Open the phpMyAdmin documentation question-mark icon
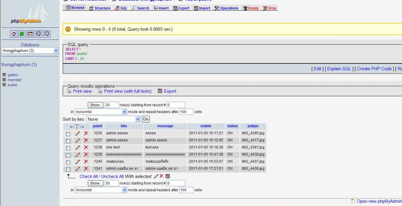 click(x=38, y=34)
